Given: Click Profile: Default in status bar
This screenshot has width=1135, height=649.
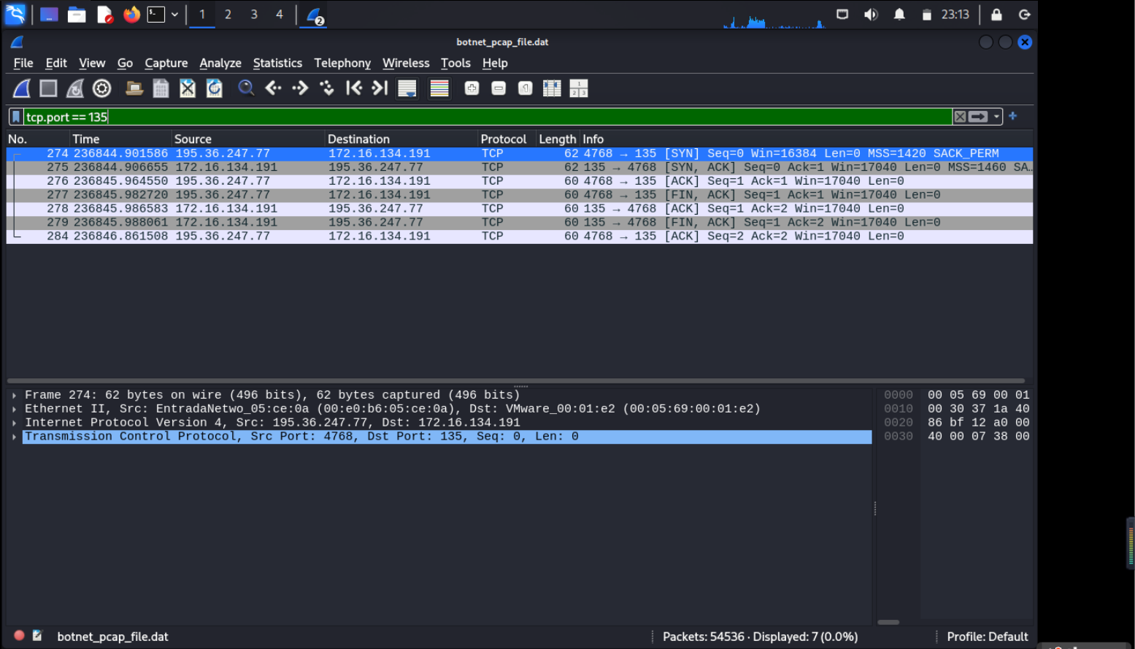Looking at the screenshot, I should pos(987,637).
